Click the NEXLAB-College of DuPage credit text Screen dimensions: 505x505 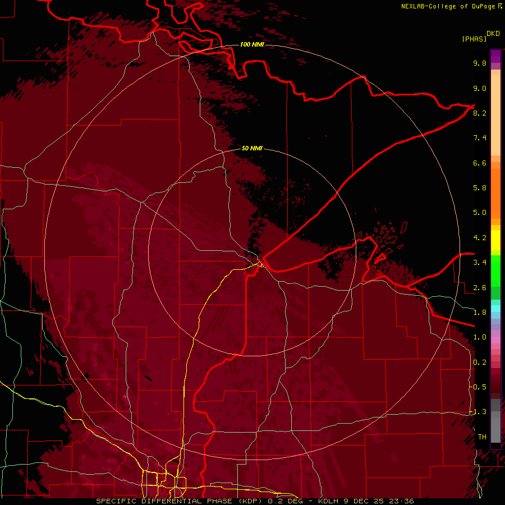[448, 6]
